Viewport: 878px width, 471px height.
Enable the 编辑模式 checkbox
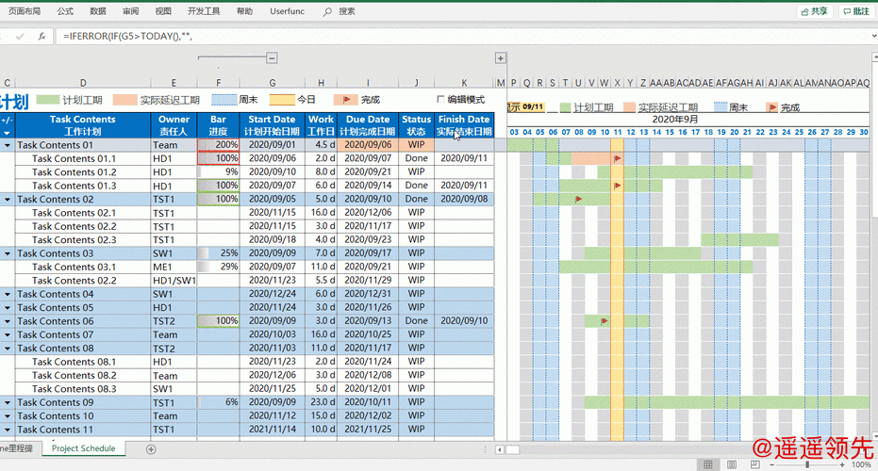(440, 99)
